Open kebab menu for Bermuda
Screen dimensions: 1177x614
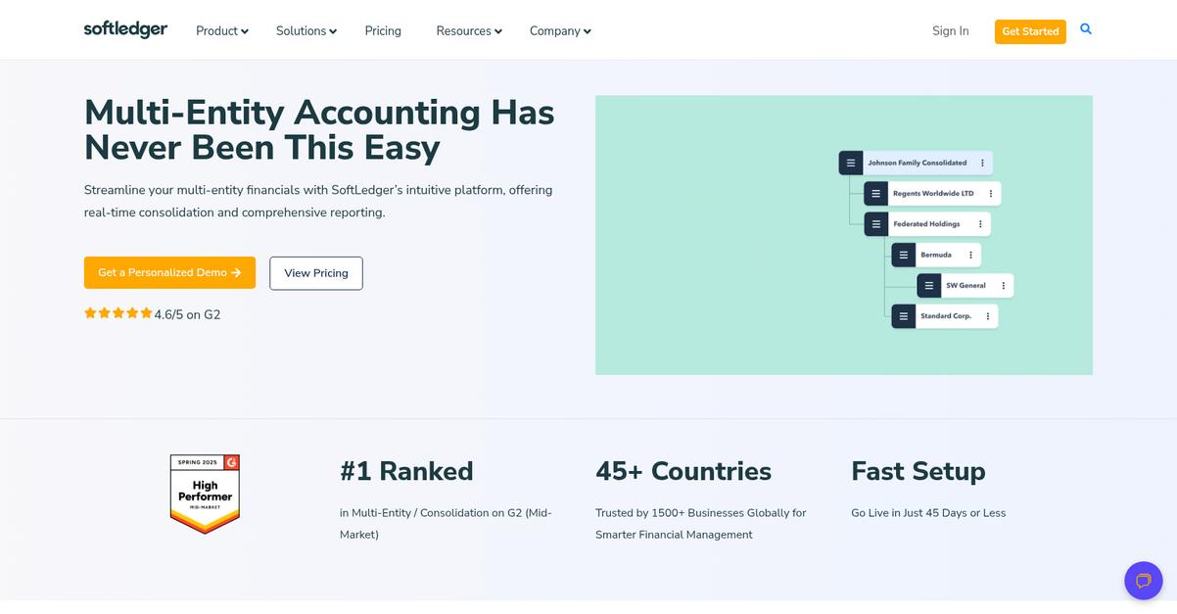[x=970, y=255]
